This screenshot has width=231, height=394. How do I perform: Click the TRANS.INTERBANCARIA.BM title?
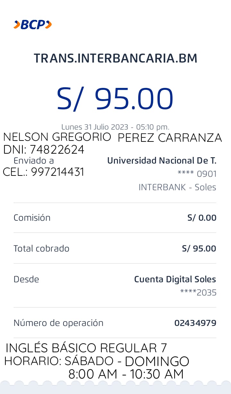116,58
